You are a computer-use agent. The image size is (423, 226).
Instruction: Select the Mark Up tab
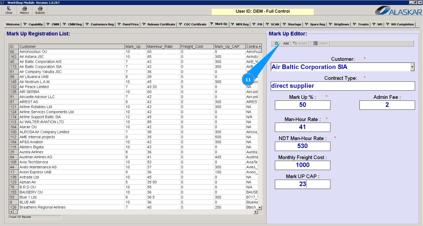[x=219, y=24]
